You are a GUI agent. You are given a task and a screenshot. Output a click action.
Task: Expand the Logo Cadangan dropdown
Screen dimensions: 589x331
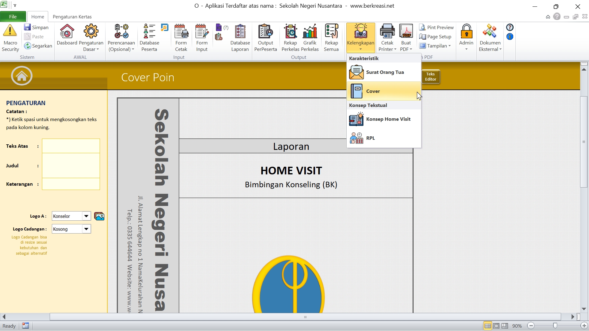[x=87, y=229]
